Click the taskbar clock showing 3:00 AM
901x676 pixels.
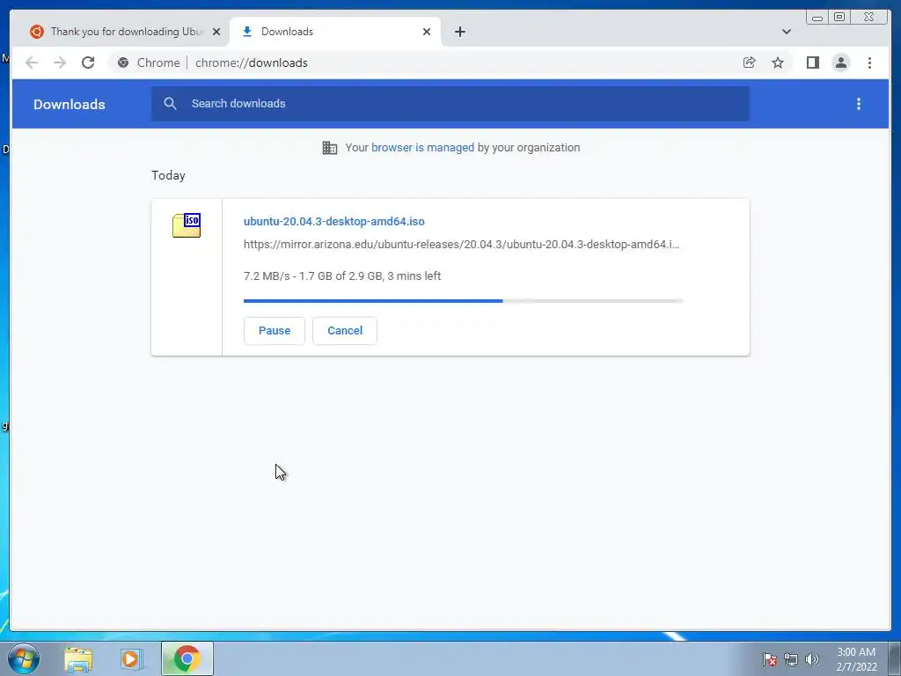click(856, 659)
